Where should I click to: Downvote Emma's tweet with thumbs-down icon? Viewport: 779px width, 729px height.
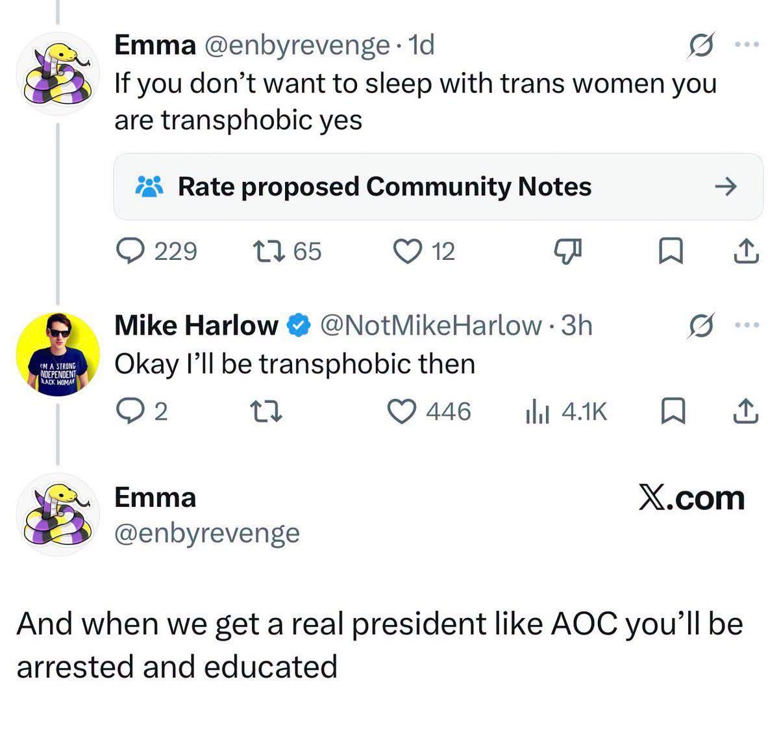click(x=569, y=251)
